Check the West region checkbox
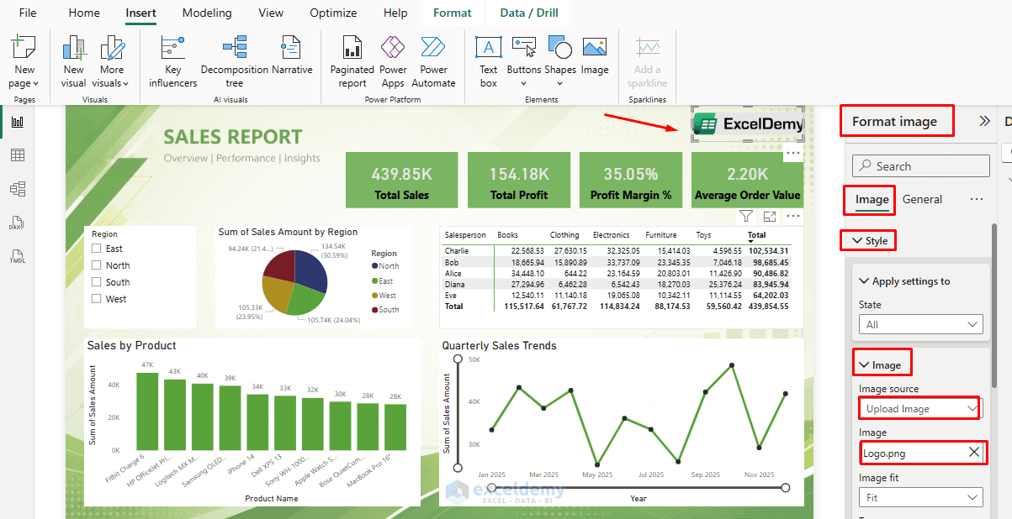 click(x=97, y=299)
